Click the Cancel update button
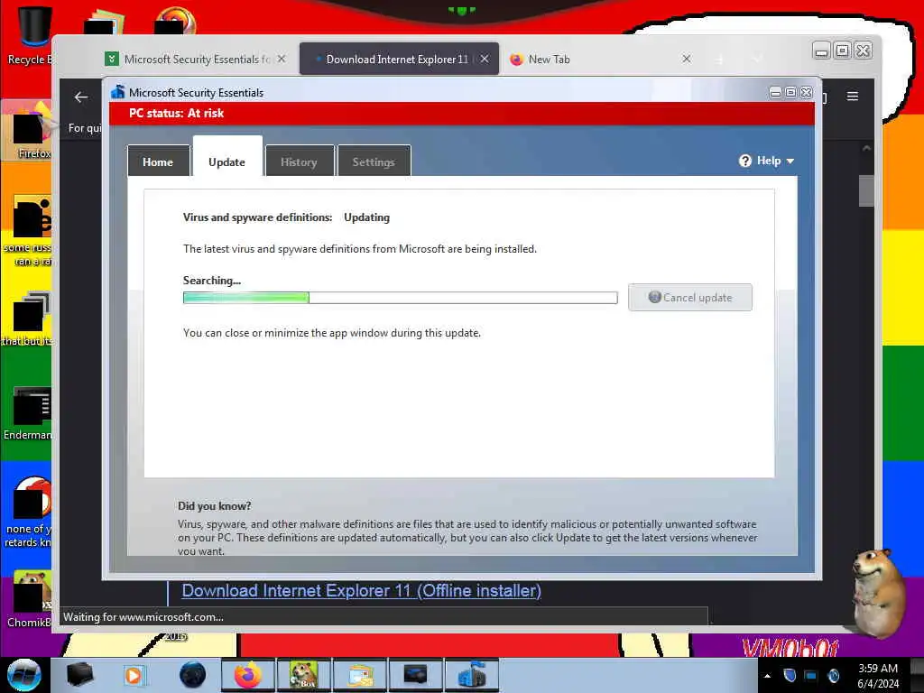 coord(690,298)
